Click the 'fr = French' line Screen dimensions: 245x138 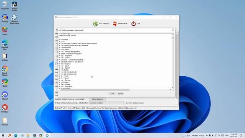[x=64, y=78]
